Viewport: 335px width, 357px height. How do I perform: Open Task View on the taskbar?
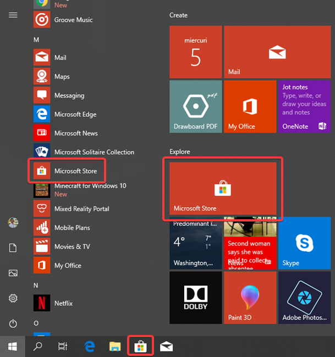point(63,347)
